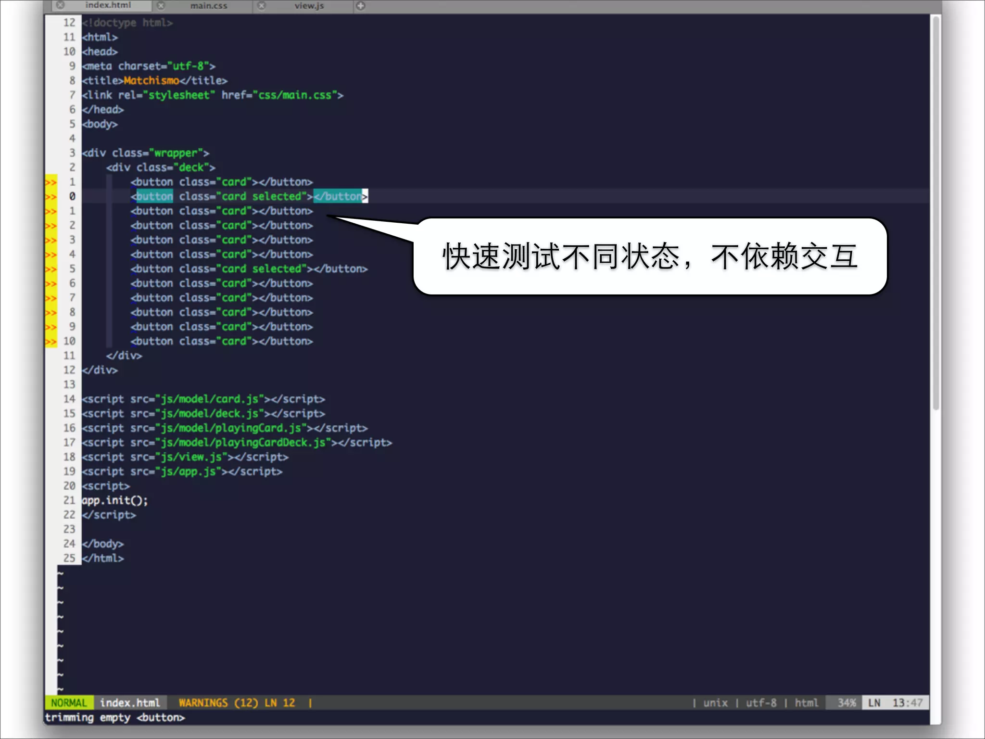Switch to the index.html tab

click(108, 5)
